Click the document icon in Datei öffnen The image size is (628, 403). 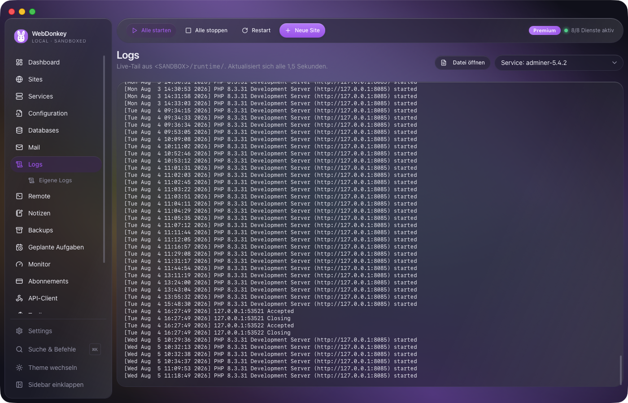(x=444, y=63)
